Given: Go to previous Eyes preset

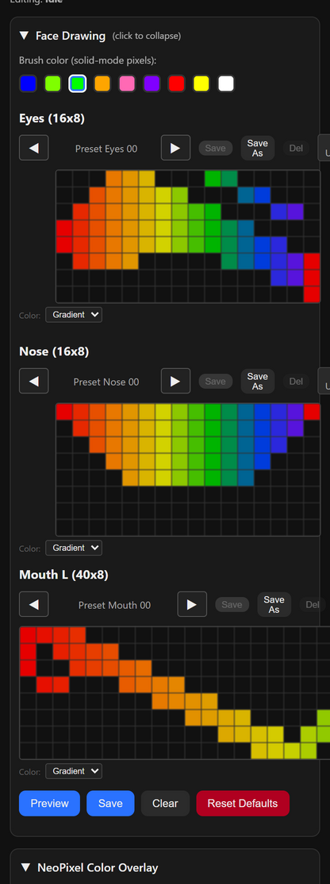Looking at the screenshot, I should [34, 148].
